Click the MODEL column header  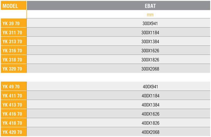(14, 6)
